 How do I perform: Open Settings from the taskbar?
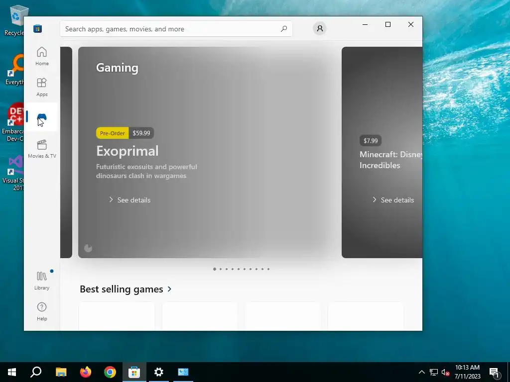tap(159, 372)
